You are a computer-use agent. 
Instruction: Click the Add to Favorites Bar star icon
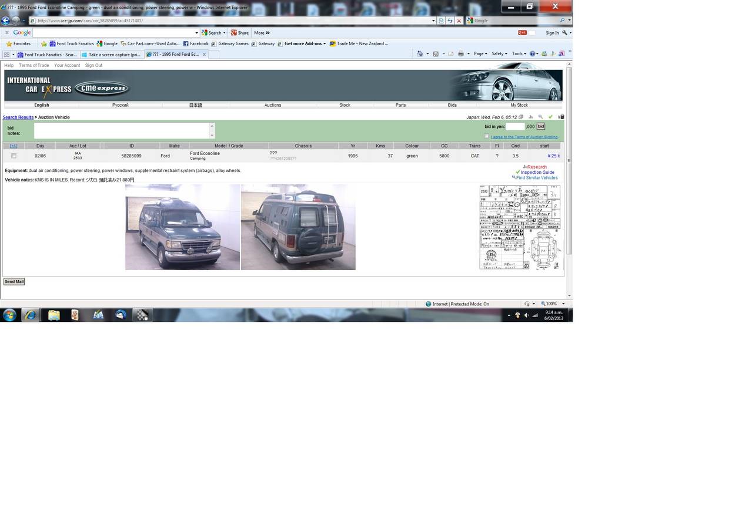(x=44, y=43)
